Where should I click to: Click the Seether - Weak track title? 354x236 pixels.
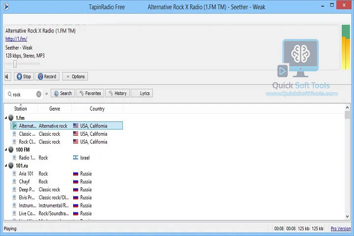click(19, 48)
